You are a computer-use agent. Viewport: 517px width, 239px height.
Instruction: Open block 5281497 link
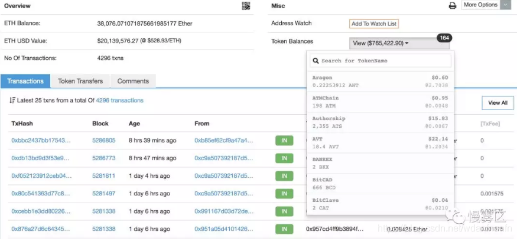(104, 194)
